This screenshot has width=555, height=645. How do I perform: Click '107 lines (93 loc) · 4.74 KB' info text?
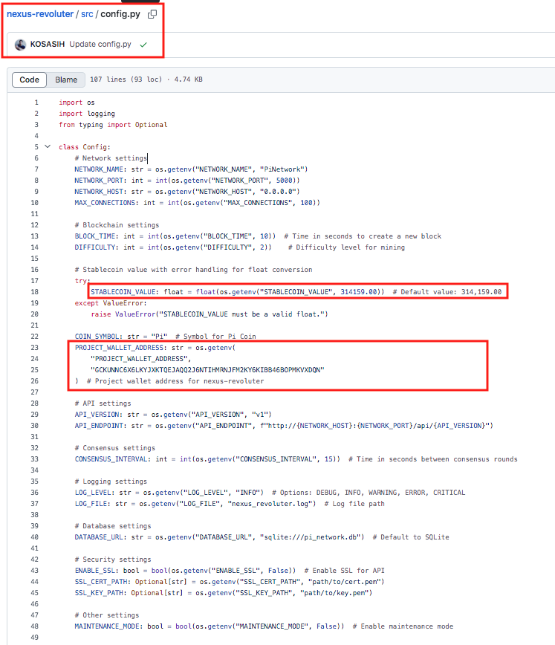click(x=146, y=80)
